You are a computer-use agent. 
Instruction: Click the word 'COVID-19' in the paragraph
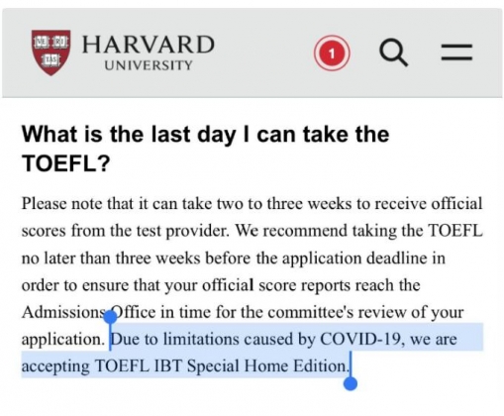tap(362, 339)
